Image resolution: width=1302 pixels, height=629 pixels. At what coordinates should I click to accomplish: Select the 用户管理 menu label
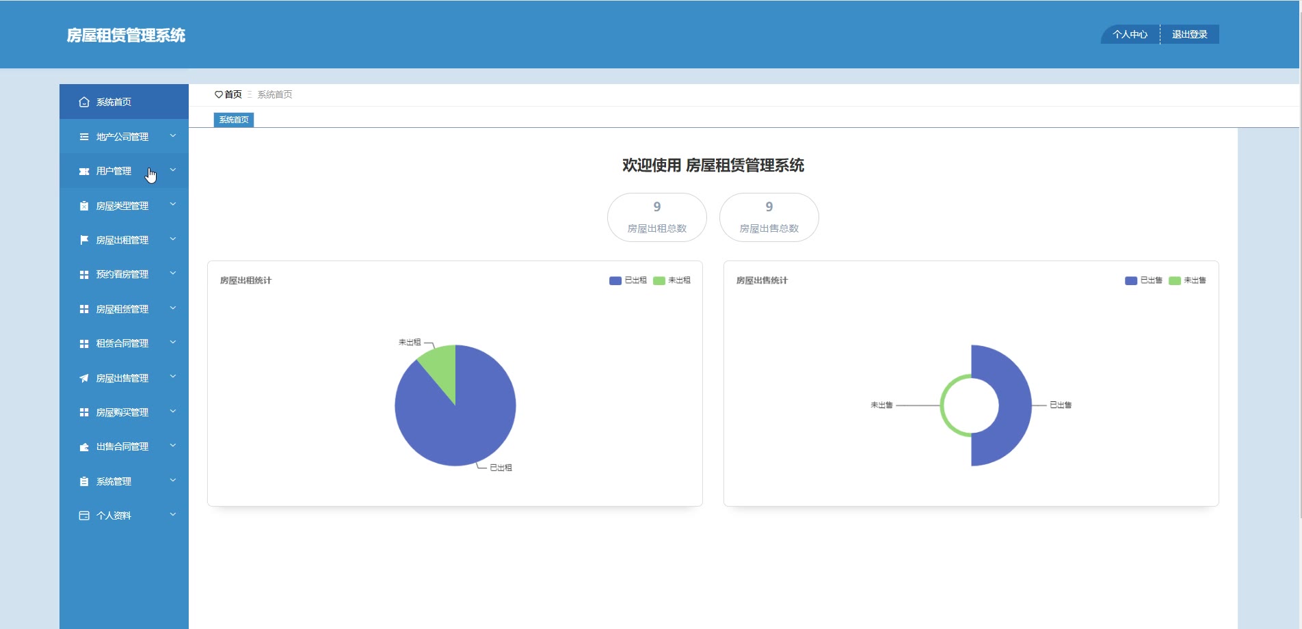pos(114,171)
